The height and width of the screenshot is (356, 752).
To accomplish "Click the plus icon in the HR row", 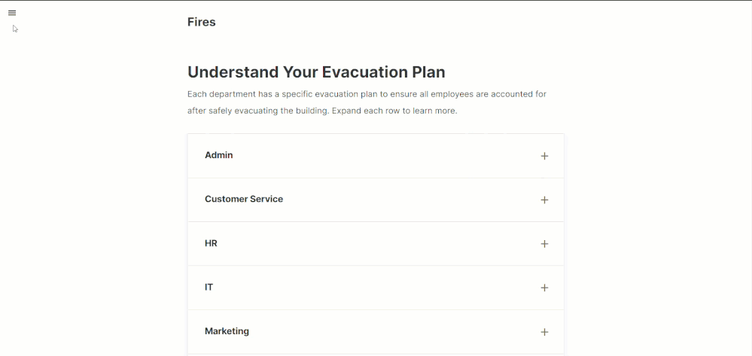I will click(x=544, y=244).
